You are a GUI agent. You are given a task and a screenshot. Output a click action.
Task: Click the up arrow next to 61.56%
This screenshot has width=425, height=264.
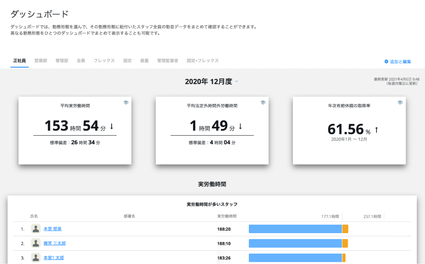[376, 130]
